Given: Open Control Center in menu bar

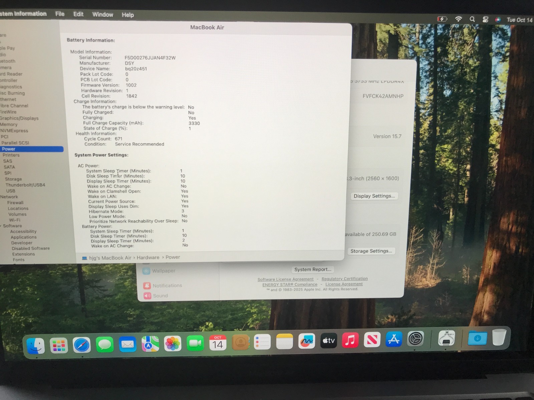Looking at the screenshot, I should 485,20.
